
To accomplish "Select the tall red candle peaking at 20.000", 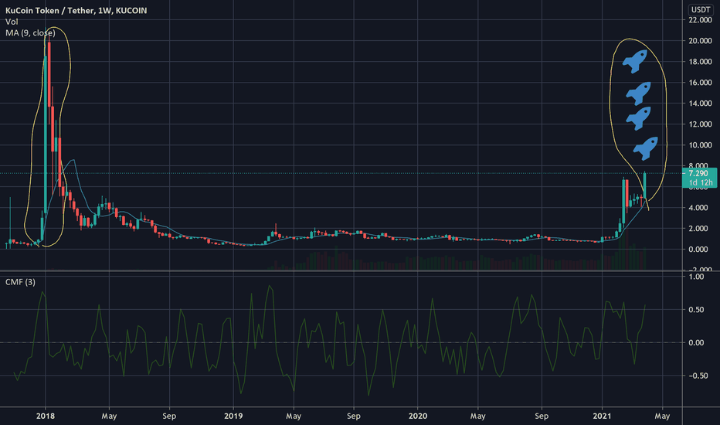I will click(49, 73).
